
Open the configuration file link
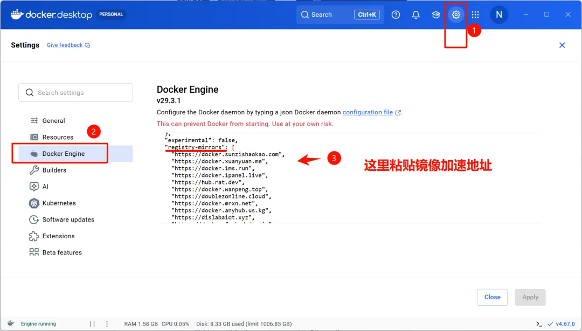point(368,112)
